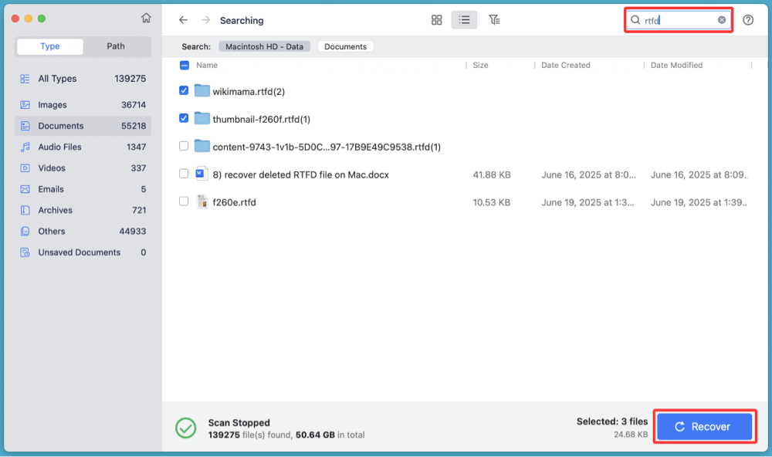Check the f260e.rtfd file
The height and width of the screenshot is (457, 772).
click(x=184, y=202)
